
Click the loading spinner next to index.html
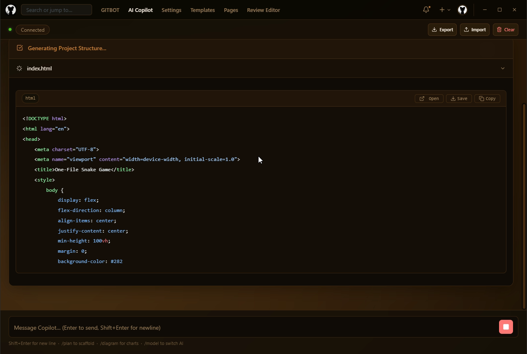(x=19, y=68)
